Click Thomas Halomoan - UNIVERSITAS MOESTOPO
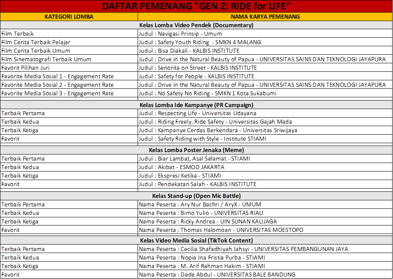 coord(265,230)
